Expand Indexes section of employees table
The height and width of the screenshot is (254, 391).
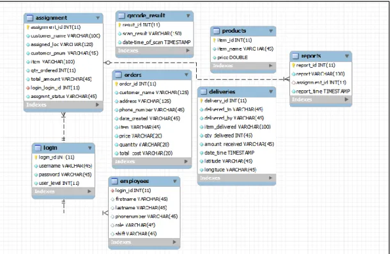[174, 242]
